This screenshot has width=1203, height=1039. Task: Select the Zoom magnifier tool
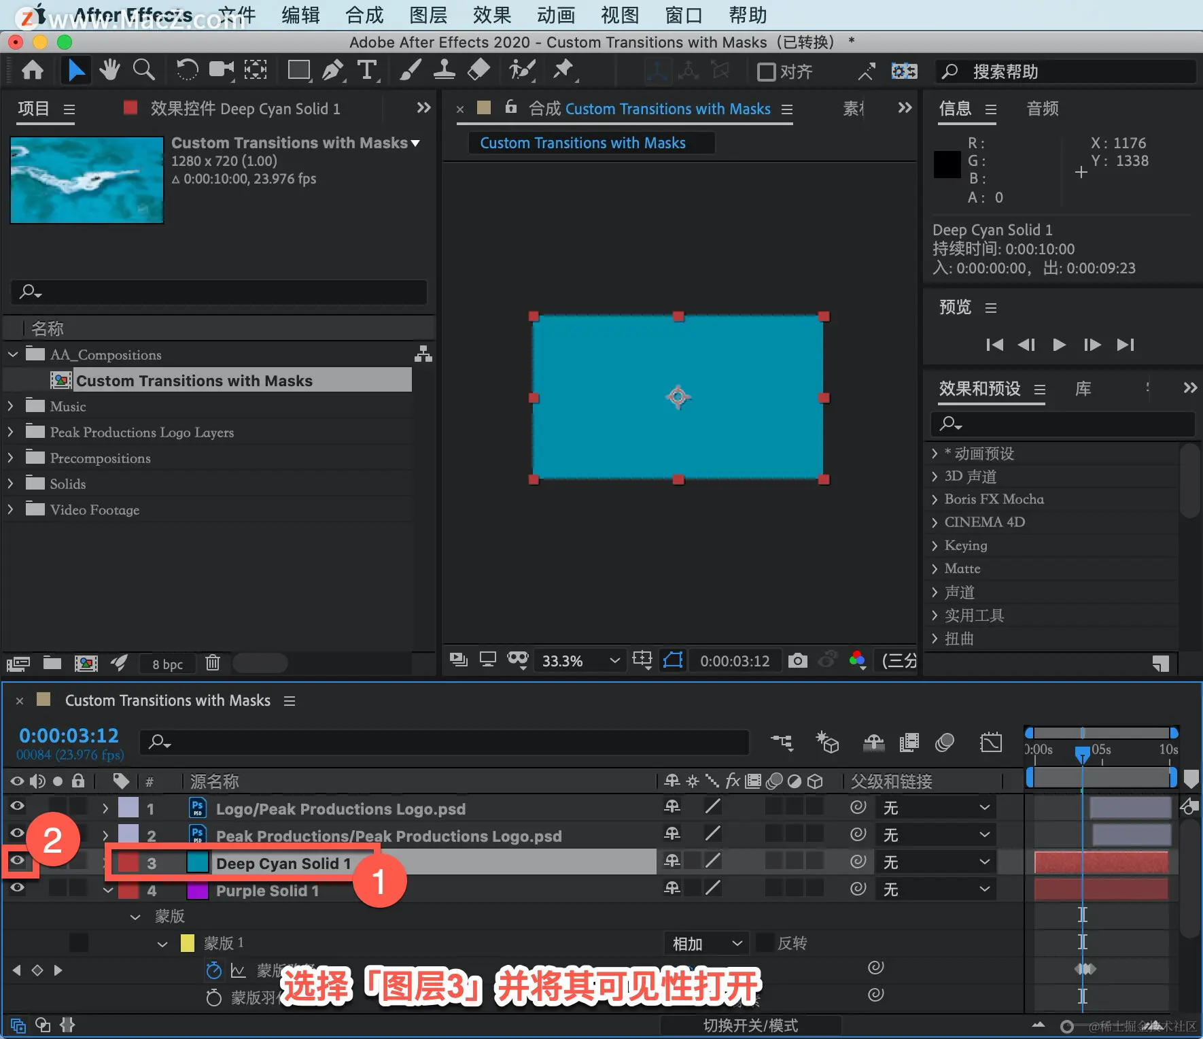(x=143, y=70)
